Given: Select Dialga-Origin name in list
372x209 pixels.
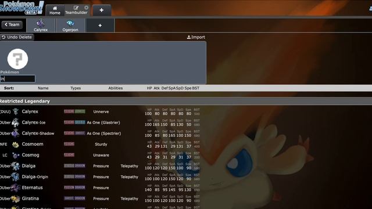Looking at the screenshot, I should click(35, 176).
